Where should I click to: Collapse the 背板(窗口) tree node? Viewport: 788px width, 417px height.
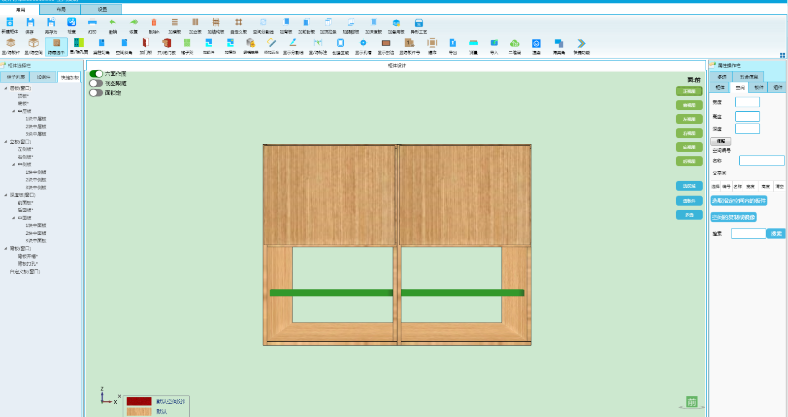pyautogui.click(x=6, y=249)
